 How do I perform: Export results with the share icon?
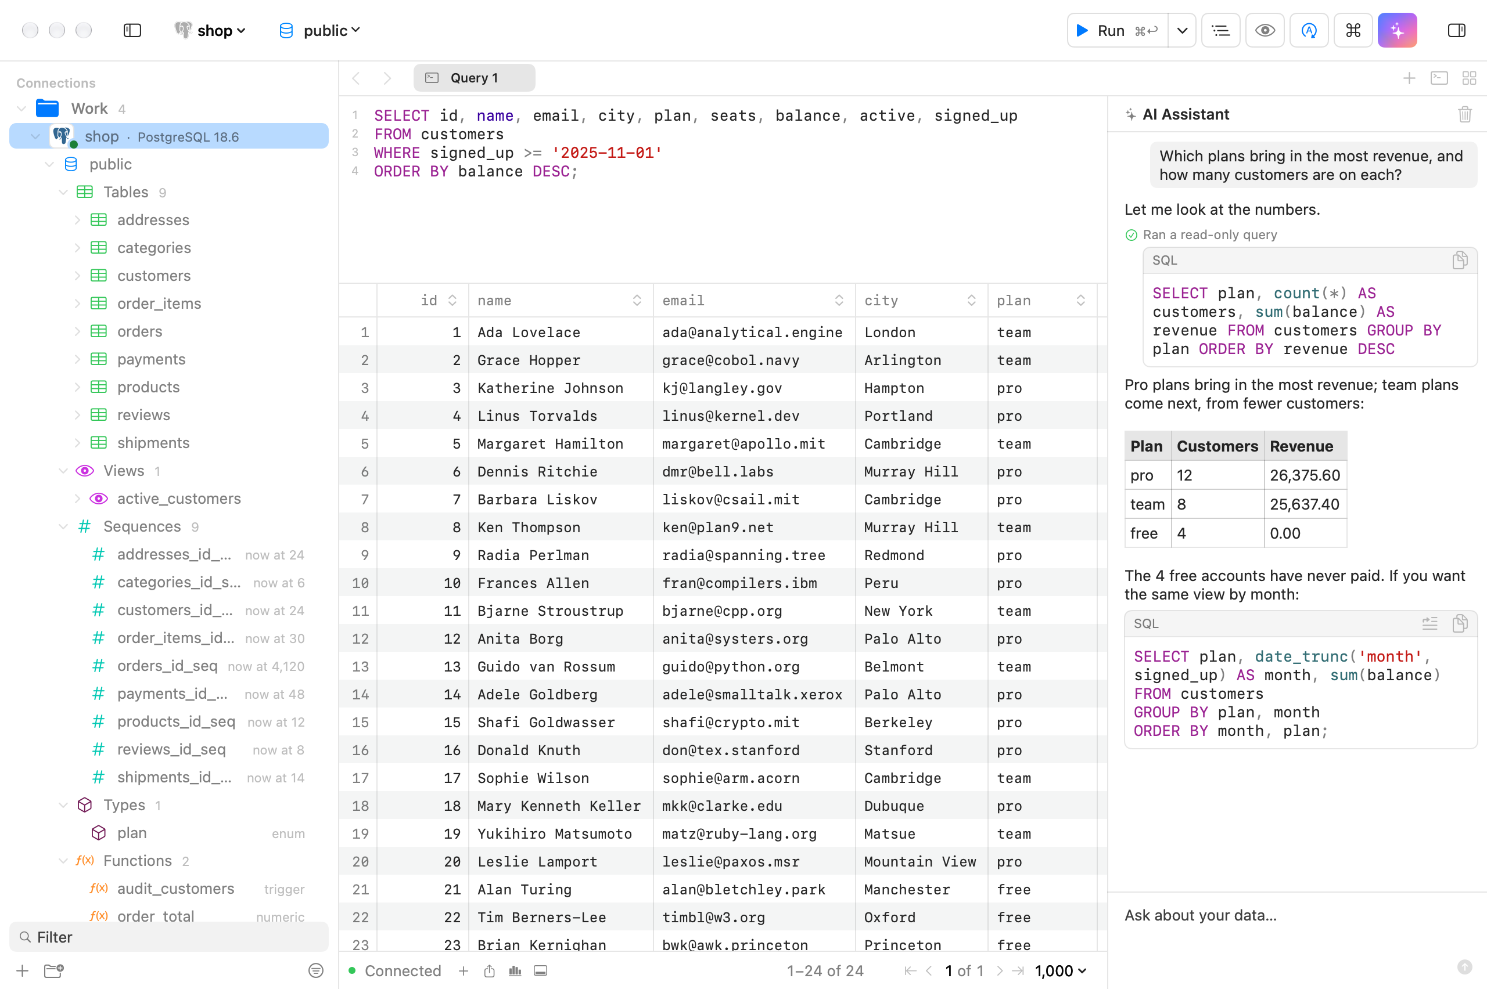coord(489,970)
